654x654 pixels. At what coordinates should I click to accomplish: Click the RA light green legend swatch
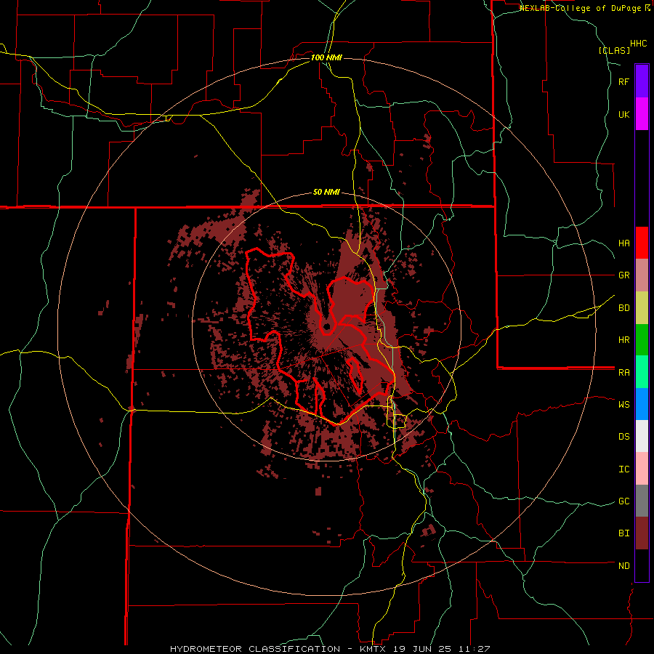coord(642,372)
